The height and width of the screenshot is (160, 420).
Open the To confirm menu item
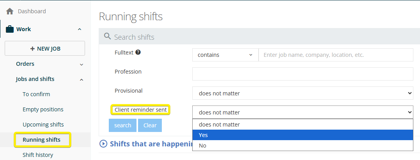click(36, 94)
